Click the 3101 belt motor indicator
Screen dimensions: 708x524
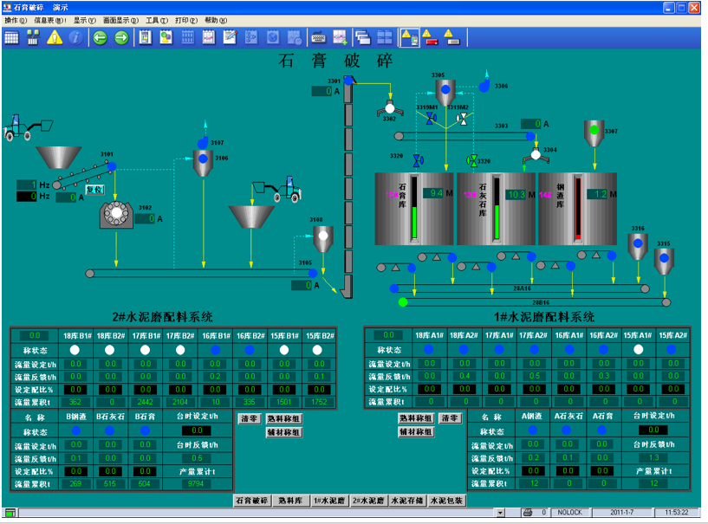click(x=112, y=166)
